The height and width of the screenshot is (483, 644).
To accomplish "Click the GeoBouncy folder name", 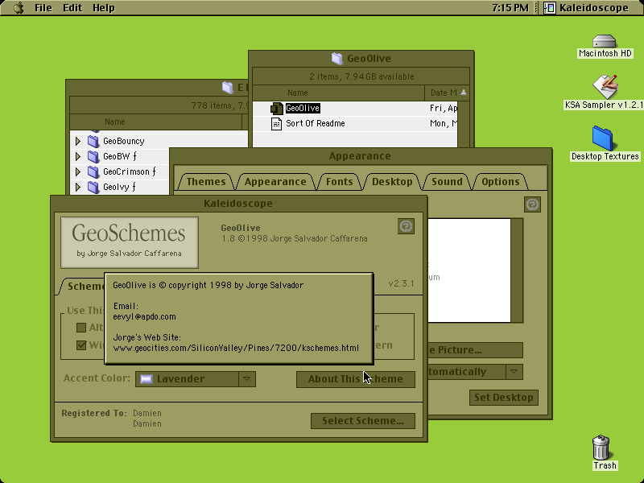I will point(124,142).
